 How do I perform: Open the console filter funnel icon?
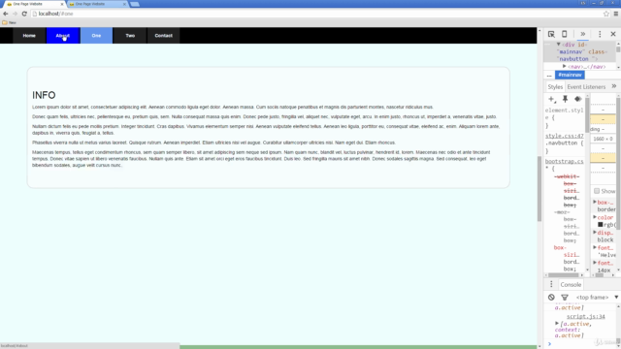pyautogui.click(x=565, y=298)
